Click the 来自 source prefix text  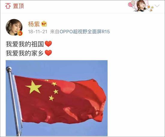pos(55,32)
